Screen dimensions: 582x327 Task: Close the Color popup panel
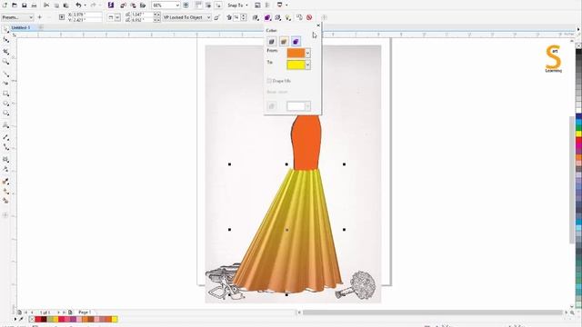318,25
